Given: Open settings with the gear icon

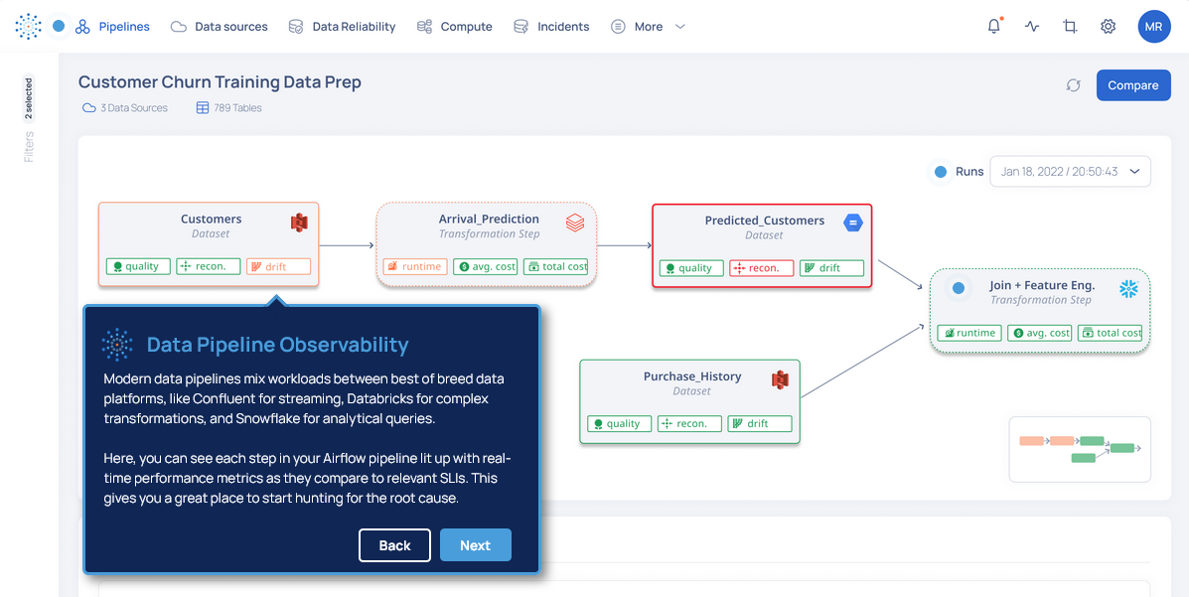Looking at the screenshot, I should tap(1108, 27).
